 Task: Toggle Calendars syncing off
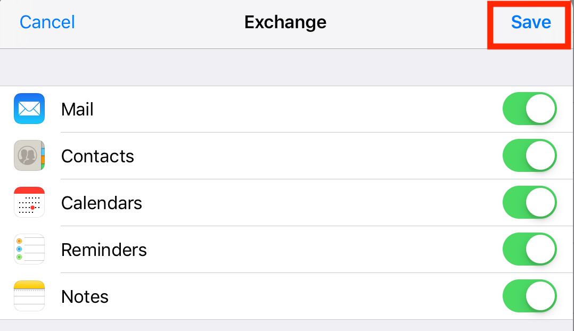529,203
